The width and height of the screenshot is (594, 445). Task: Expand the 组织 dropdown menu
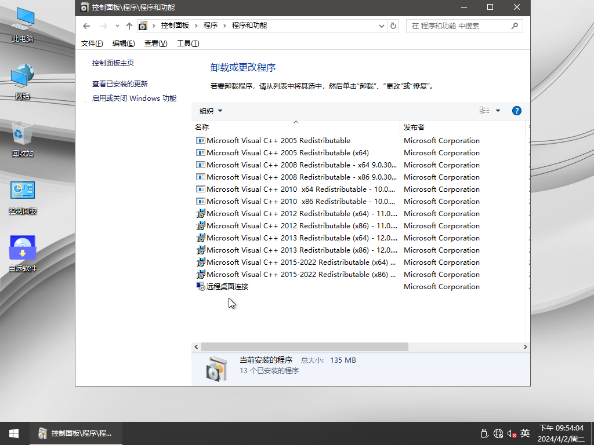pos(211,111)
